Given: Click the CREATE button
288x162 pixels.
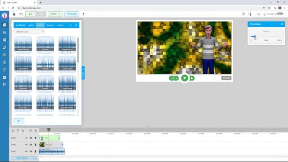Looking at the screenshot, I should click(72, 14).
